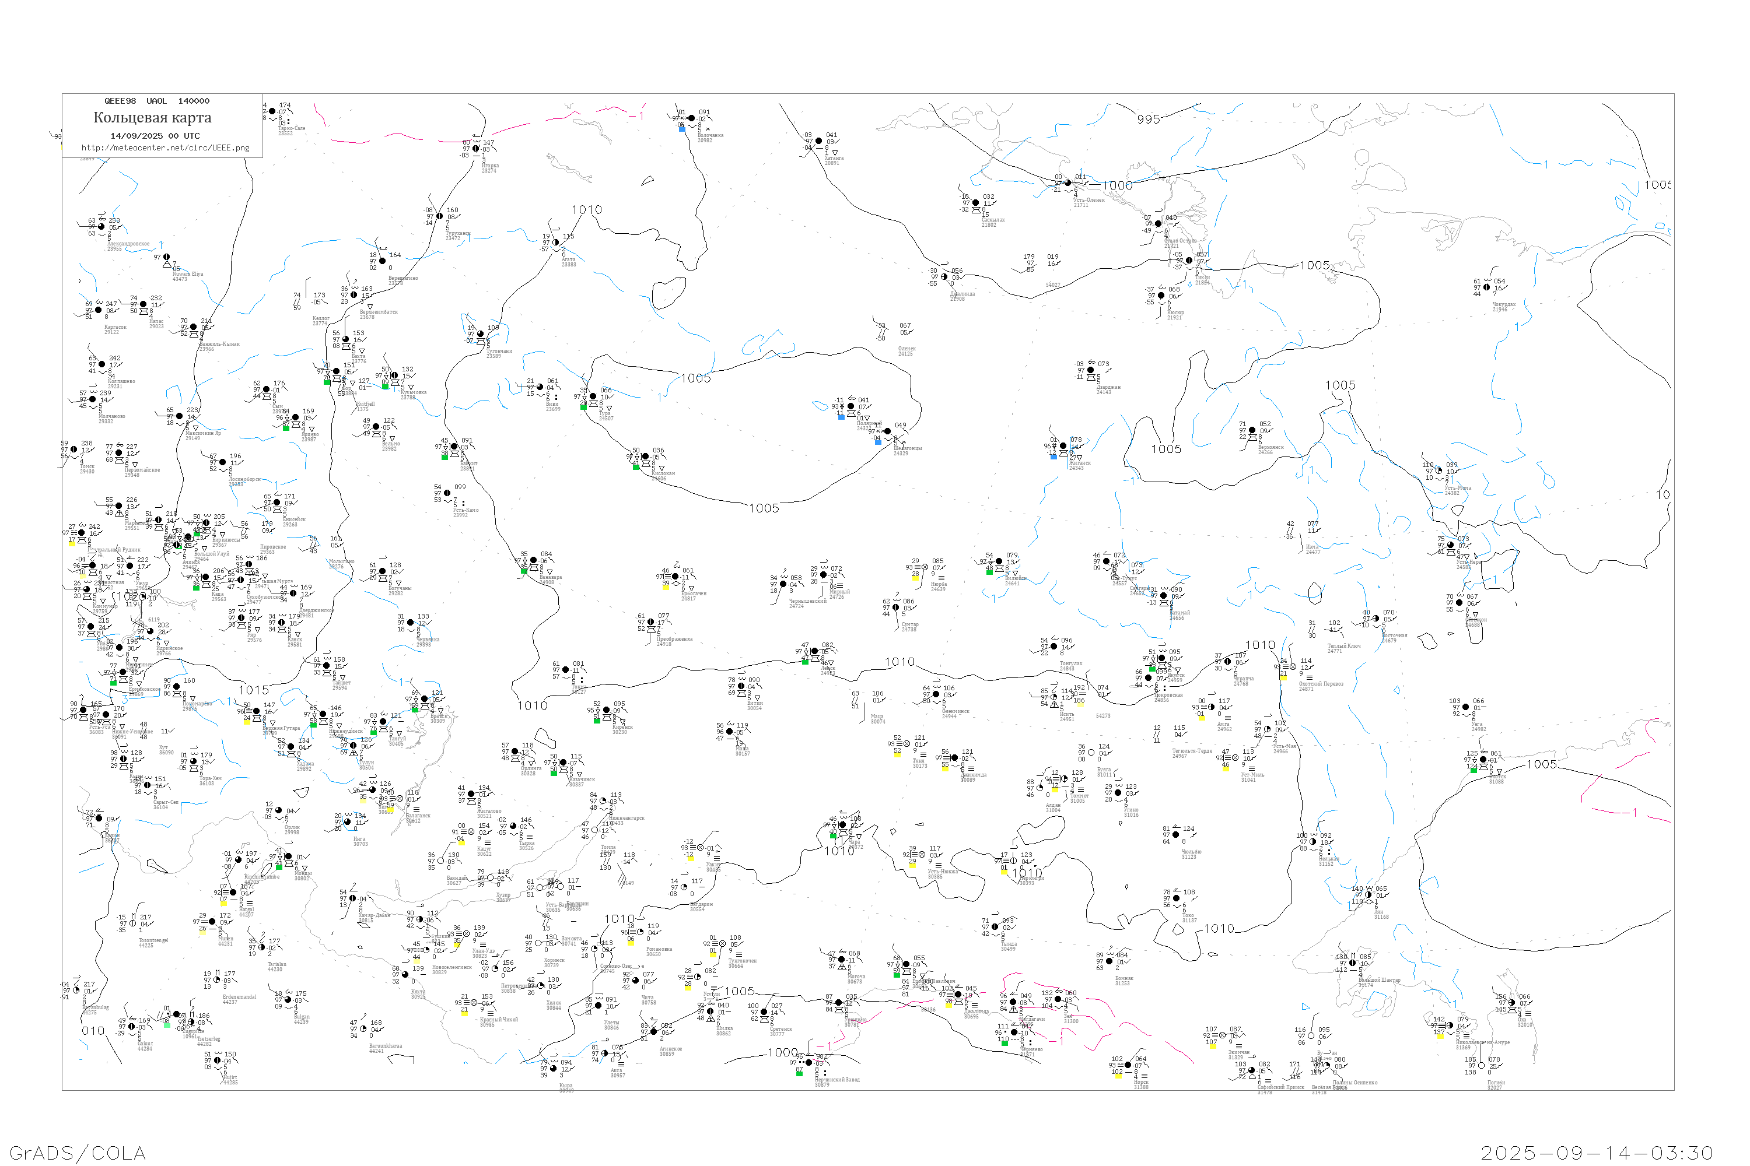Click the Игарка station circle marker
Image resolution: width=1750 pixels, height=1166 pixels.
[x=476, y=149]
